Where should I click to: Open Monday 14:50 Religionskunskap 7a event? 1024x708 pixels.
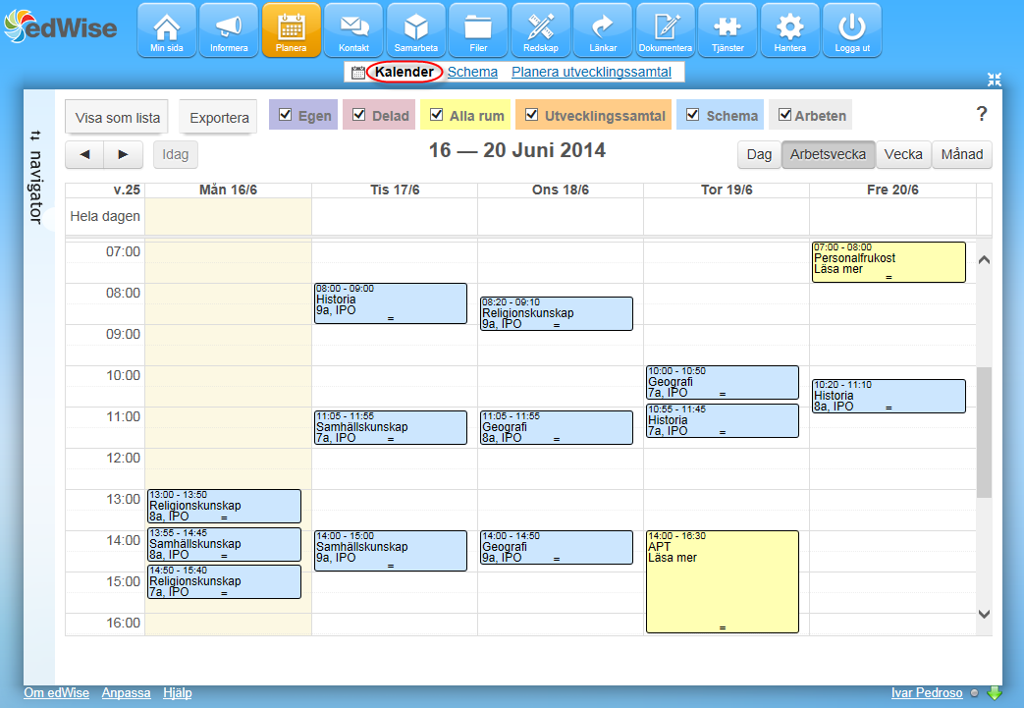224,581
